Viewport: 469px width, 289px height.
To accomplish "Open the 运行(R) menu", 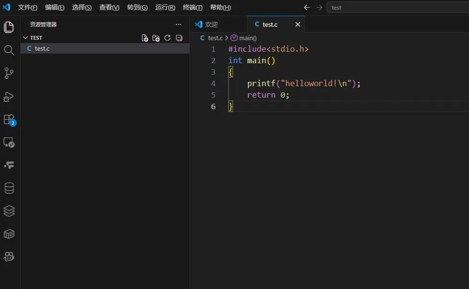I will tap(165, 8).
